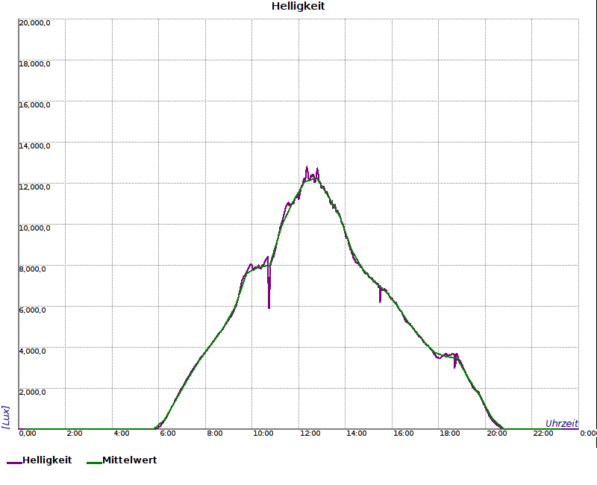
Task: Click the 18:00 time axis label
Action: pyautogui.click(x=450, y=434)
